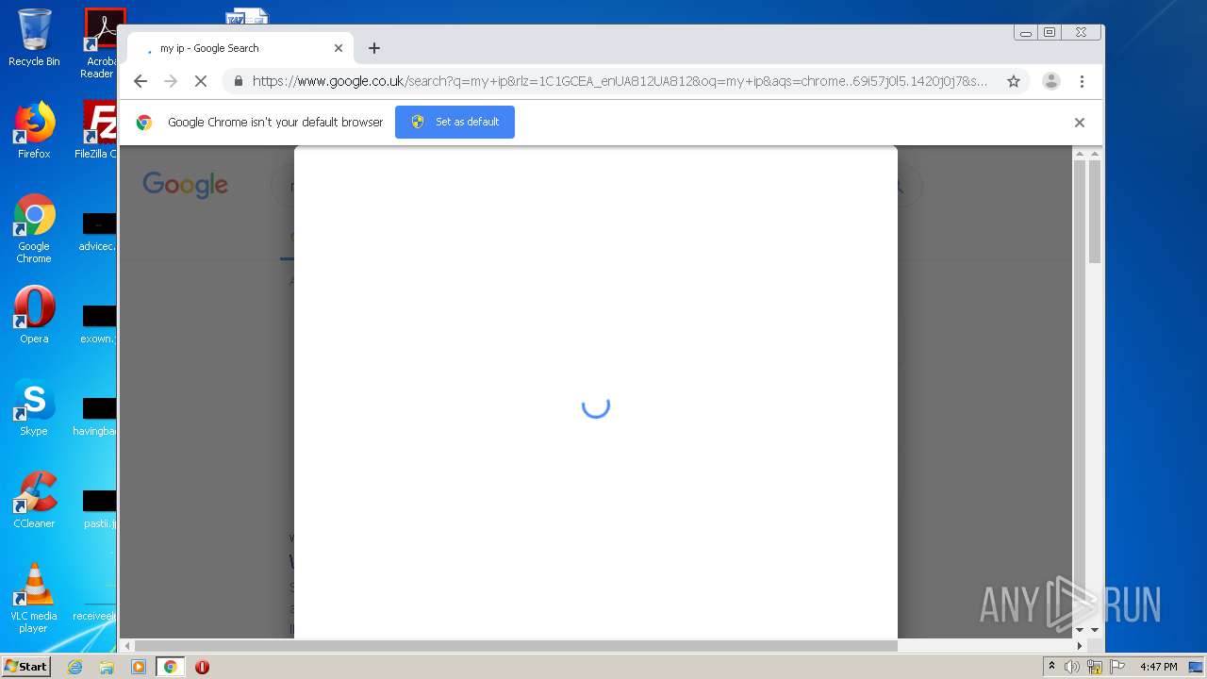Screen dimensions: 1207x679
Task: Open the Recycle Bin desktop icon
Action: pos(34,38)
